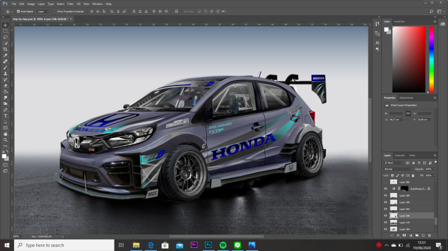Viewport: 448px width, 251px height.
Task: Click the Delete layer trash icon
Action: pyautogui.click(x=430, y=235)
